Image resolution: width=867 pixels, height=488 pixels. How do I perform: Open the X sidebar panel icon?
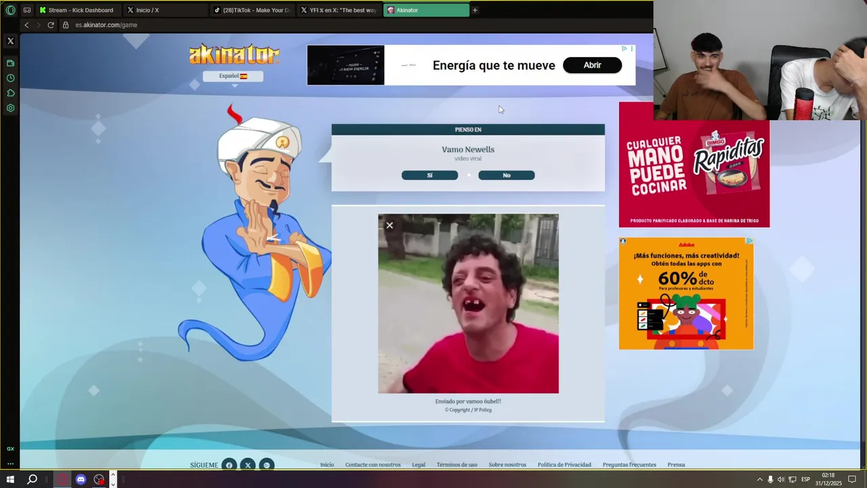pos(10,41)
